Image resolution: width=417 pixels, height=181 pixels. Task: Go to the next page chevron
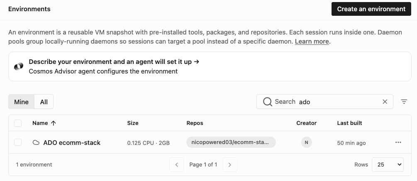click(x=230, y=164)
